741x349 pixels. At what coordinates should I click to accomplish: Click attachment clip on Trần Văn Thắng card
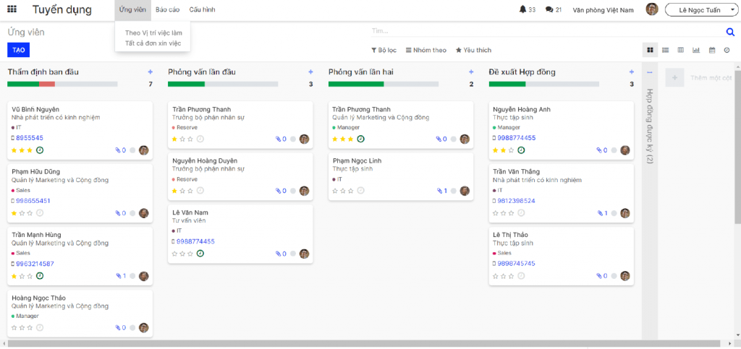click(603, 213)
